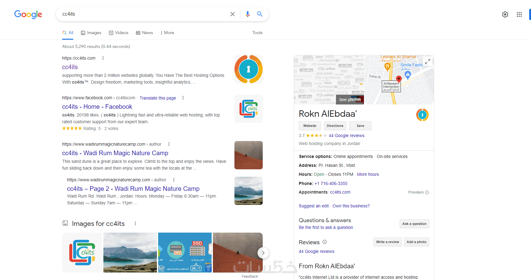
Task: Open mountain lake image in images carousel
Action: (130, 253)
